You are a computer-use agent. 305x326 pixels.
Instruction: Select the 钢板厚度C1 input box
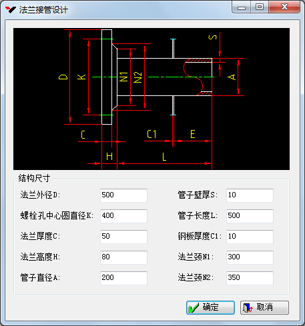point(250,237)
